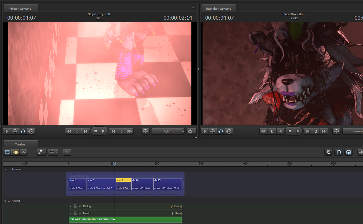The height and width of the screenshot is (224, 363).
Task: Switch to the Graph Editor mode
Action: click(24, 152)
